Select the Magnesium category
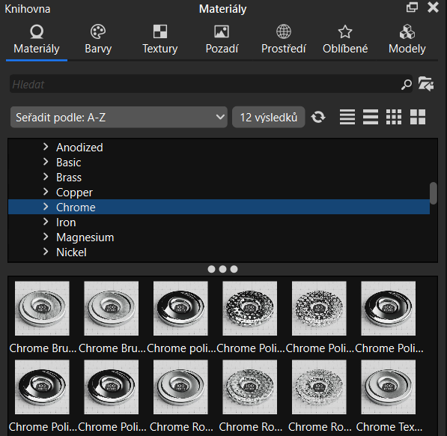Viewport: 447px width, 436px height. click(85, 237)
